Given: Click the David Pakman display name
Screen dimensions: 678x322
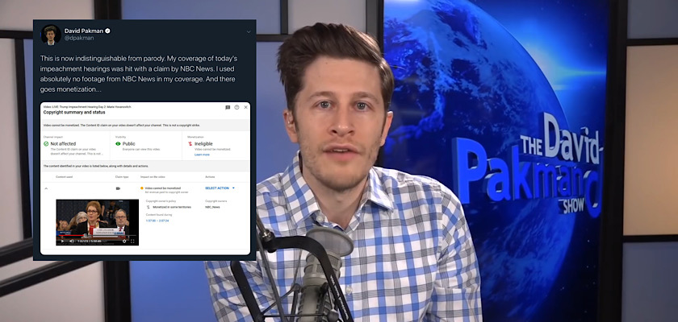Looking at the screenshot, I should click(84, 31).
